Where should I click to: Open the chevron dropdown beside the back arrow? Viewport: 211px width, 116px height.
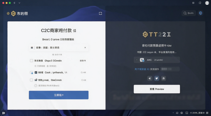pyautogui.click(x=19, y=3)
